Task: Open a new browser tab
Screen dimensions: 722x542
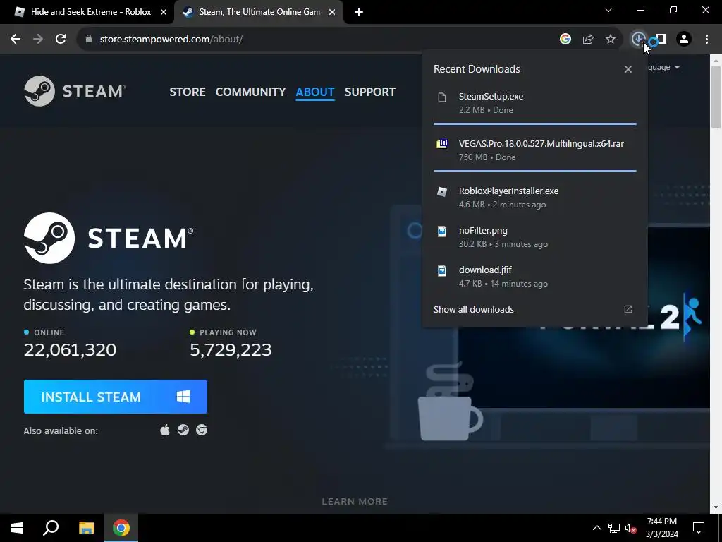Action: coord(359,12)
